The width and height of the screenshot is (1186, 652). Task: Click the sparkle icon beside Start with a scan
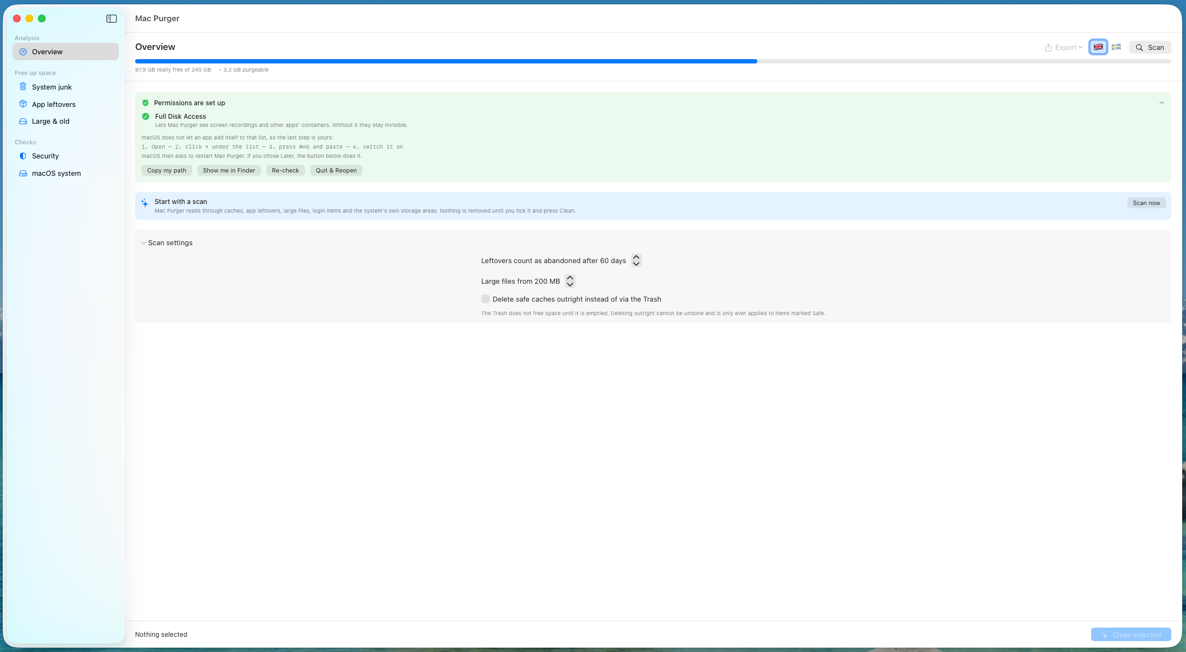pyautogui.click(x=145, y=203)
